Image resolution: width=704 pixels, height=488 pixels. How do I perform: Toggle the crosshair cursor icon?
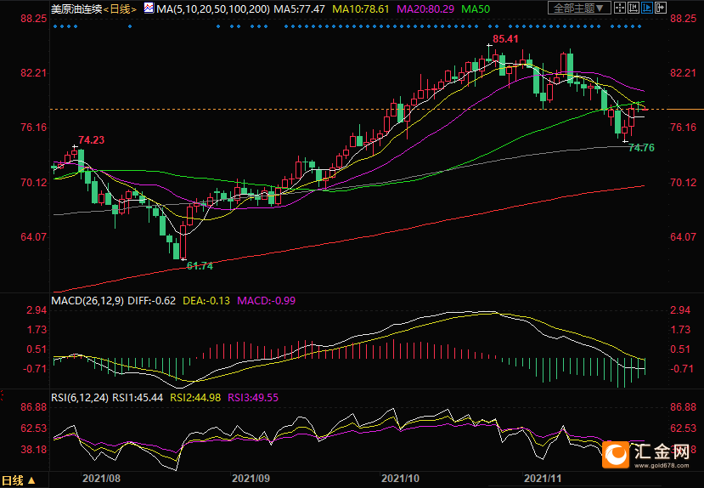pos(620,8)
